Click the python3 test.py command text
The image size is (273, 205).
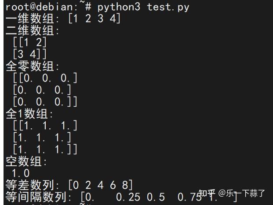143,7
